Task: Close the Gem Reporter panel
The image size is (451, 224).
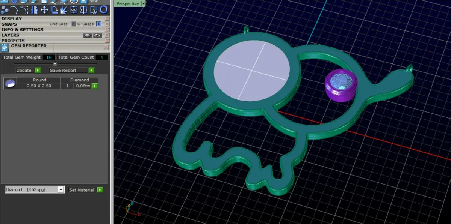Action: point(106,48)
